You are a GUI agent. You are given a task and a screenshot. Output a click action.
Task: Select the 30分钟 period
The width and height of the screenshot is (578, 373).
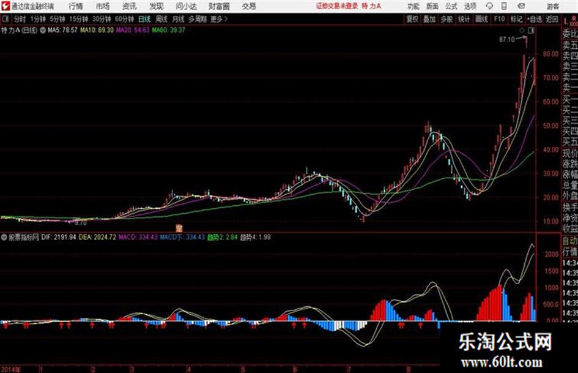point(102,19)
